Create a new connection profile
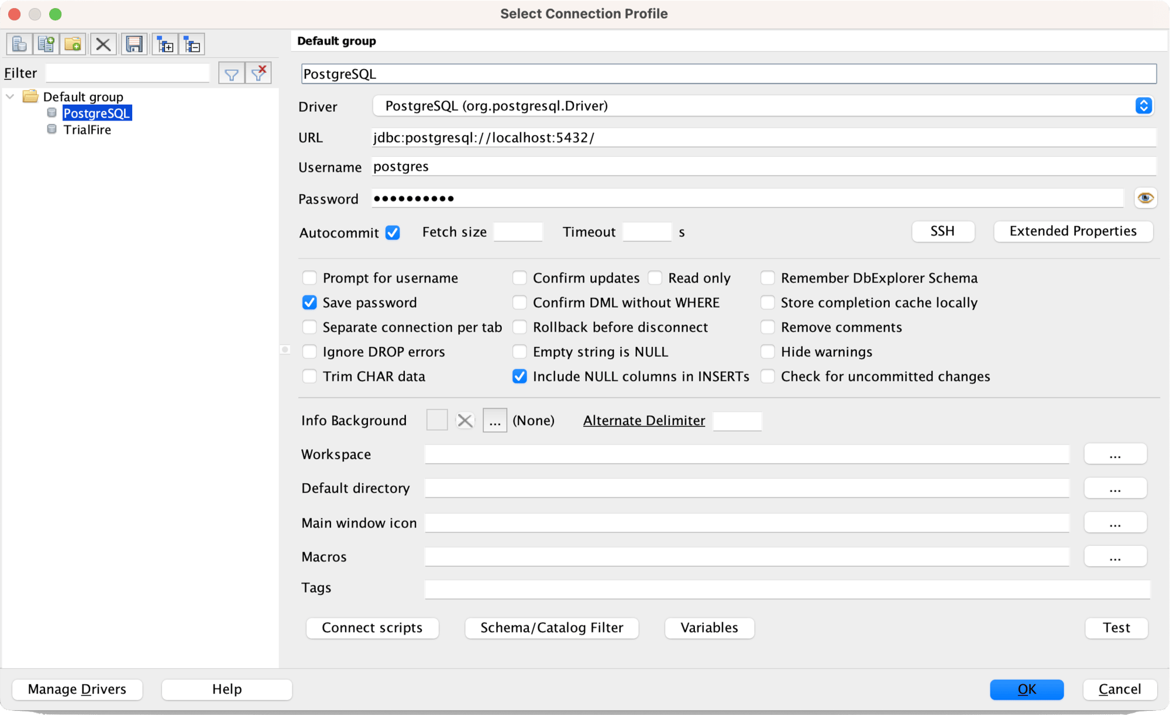 19,43
